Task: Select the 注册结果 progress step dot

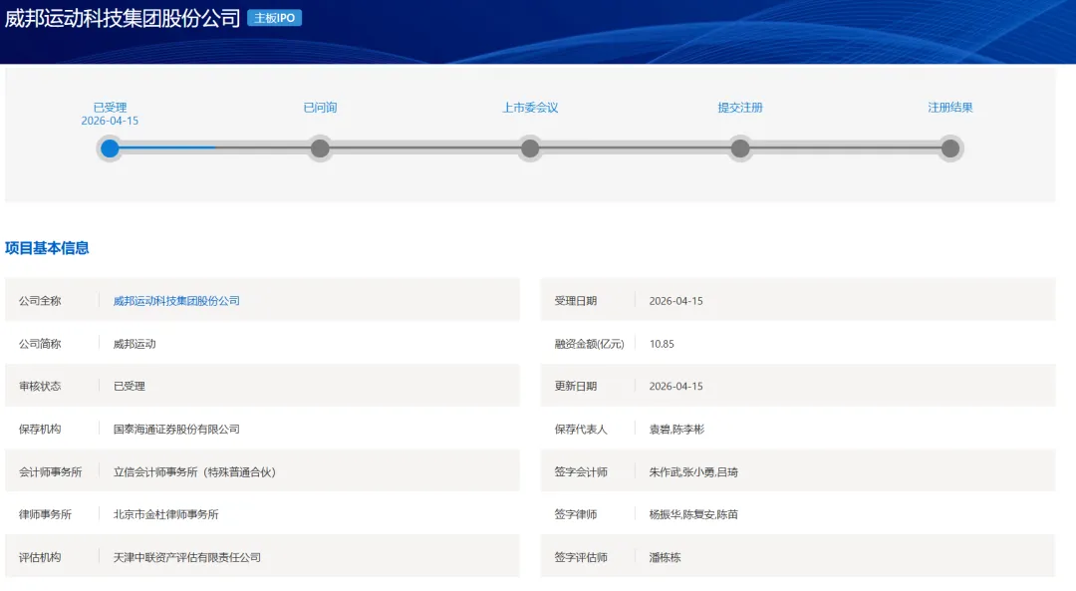Action: click(950, 148)
